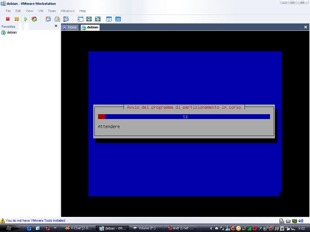Click the debian - VMware taskbar button
Screen dimensions: 310x232
coord(112,228)
